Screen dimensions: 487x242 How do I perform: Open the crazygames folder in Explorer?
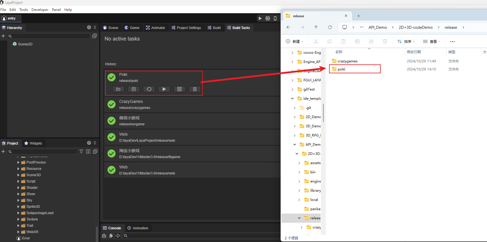click(348, 61)
